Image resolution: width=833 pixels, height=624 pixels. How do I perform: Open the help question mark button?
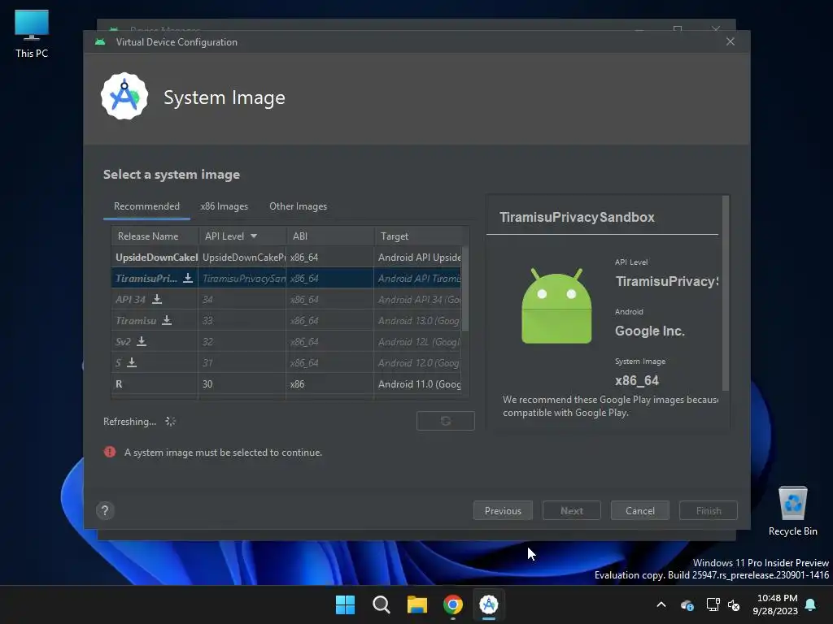[105, 510]
